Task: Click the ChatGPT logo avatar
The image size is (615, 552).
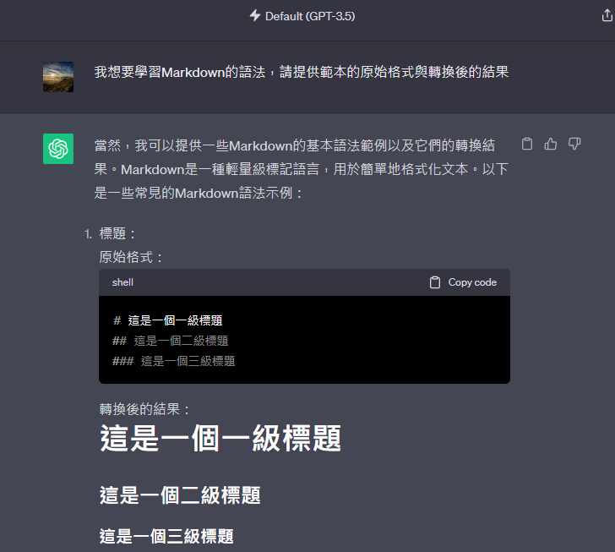Action: pyautogui.click(x=58, y=149)
